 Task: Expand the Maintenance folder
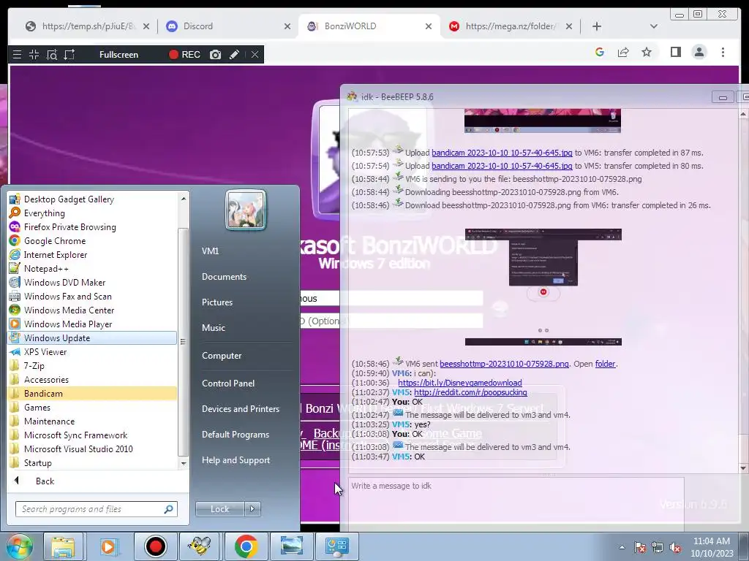click(93, 421)
